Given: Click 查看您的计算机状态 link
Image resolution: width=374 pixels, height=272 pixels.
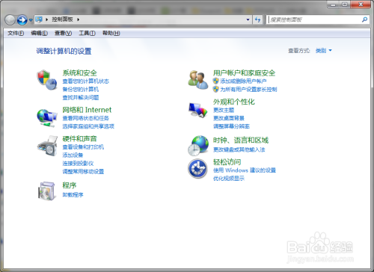Looking at the screenshot, I should point(85,81).
